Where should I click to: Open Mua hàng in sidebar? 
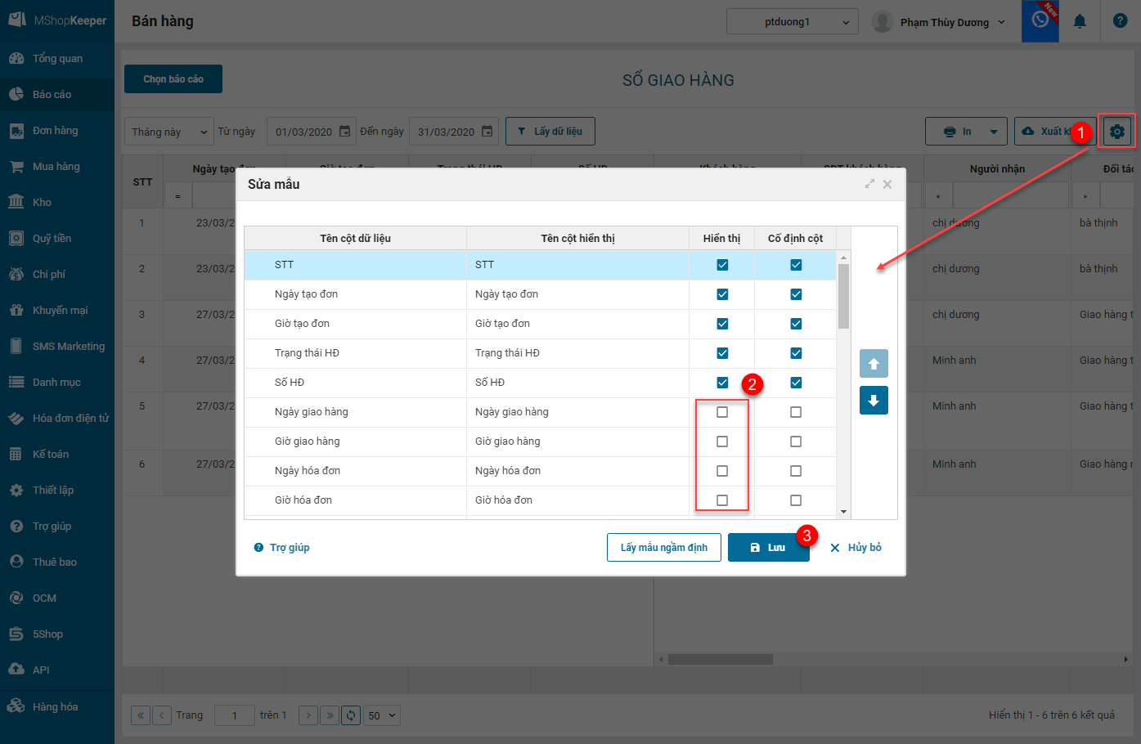(57, 167)
